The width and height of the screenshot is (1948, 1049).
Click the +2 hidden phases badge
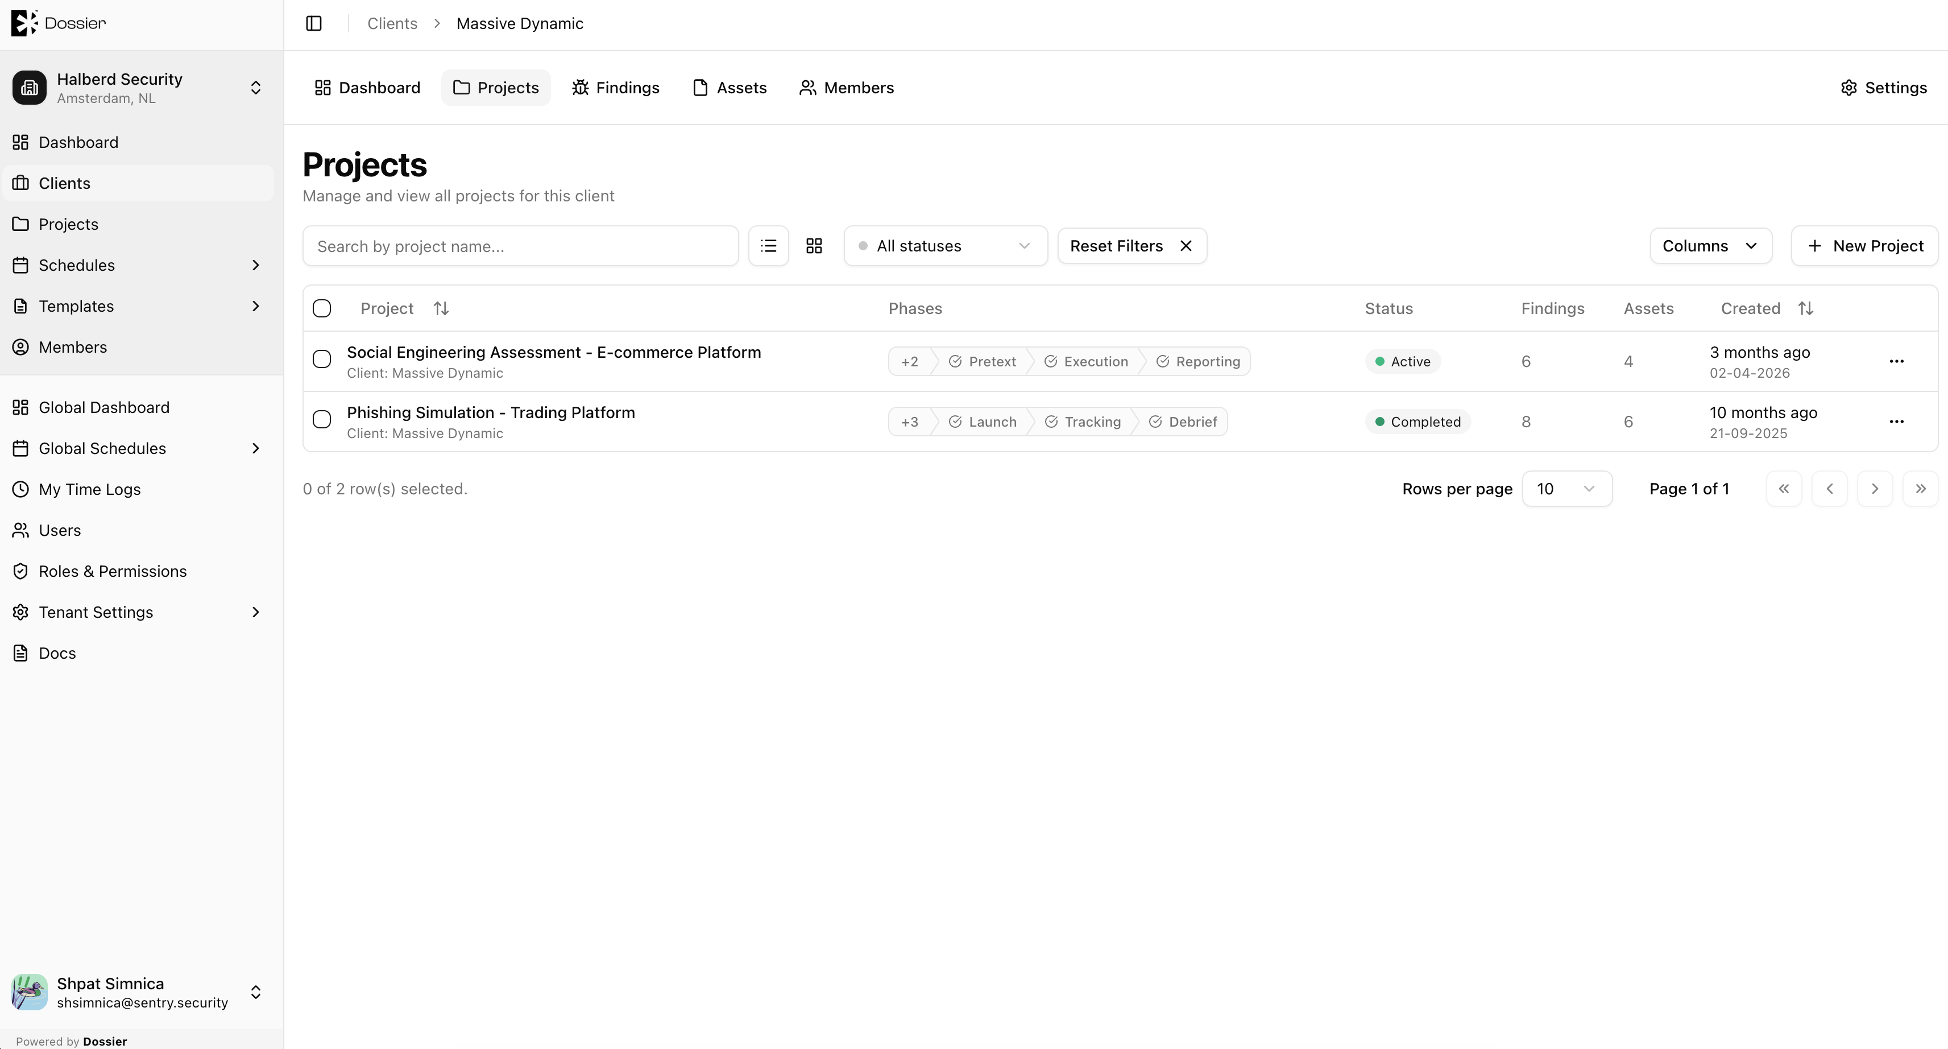click(910, 362)
